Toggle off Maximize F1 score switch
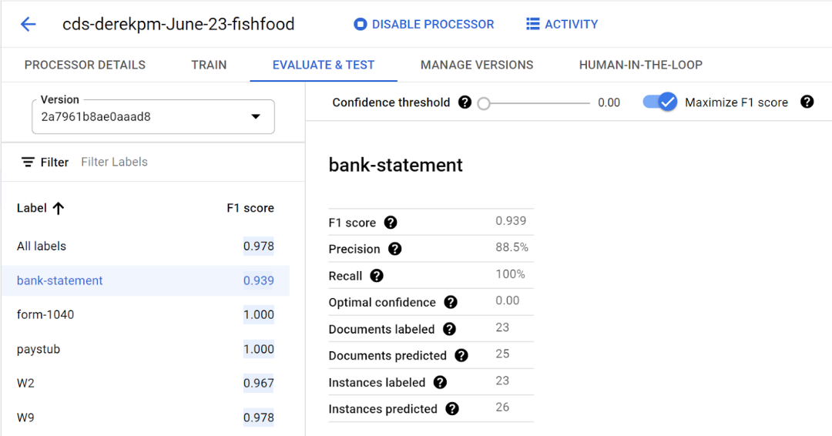Image resolution: width=832 pixels, height=436 pixels. (x=660, y=102)
